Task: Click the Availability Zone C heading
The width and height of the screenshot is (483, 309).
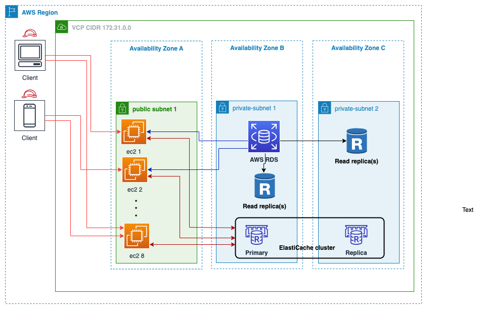Action: click(x=358, y=48)
